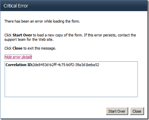Click bold 'Close' word in exit instruction

pyautogui.click(x=18, y=48)
